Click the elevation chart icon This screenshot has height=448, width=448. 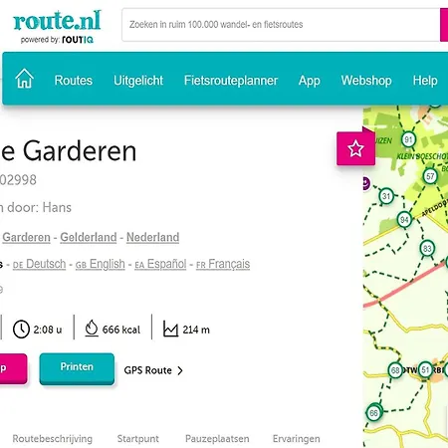pyautogui.click(x=170, y=329)
